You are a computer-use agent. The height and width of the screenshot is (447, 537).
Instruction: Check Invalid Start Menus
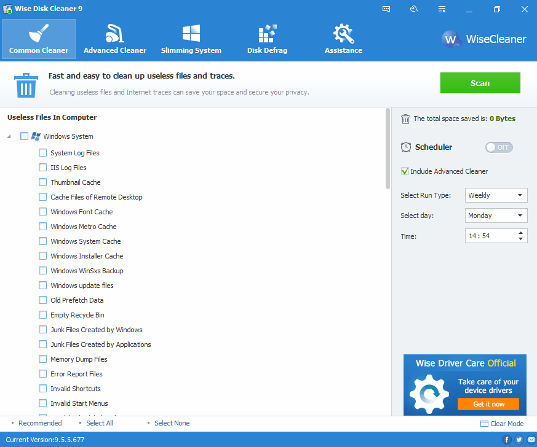[43, 403]
